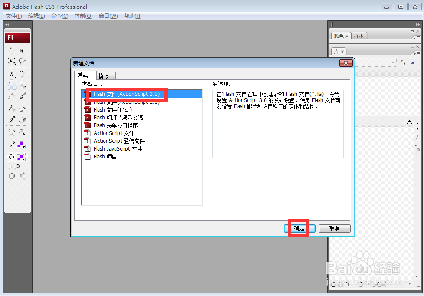
Task: Select Flash 幻灯片演示文稿
Action: click(x=141, y=118)
